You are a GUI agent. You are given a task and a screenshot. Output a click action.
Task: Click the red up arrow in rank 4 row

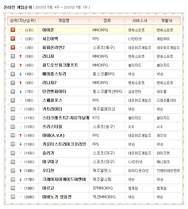[x=20, y=56]
